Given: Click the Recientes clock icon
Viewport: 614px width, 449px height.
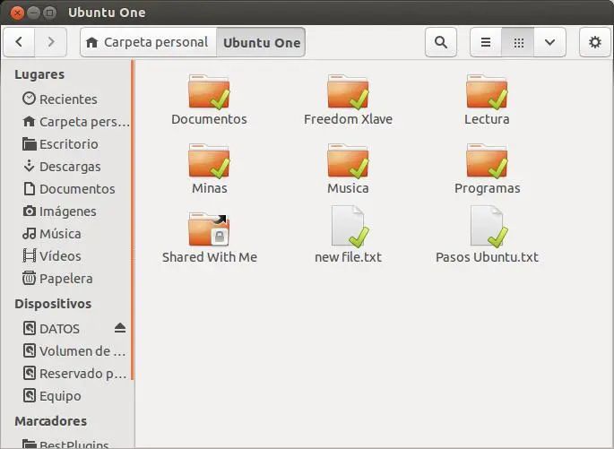Looking at the screenshot, I should [x=29, y=99].
